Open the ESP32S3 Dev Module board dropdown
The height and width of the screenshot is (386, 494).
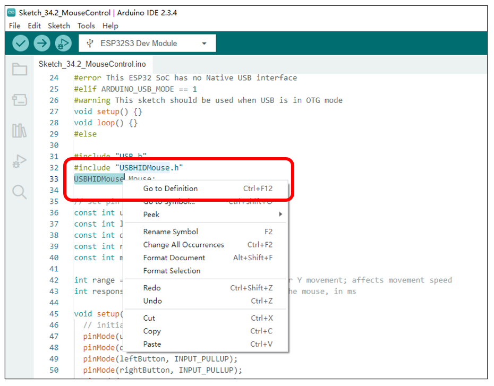tap(147, 43)
